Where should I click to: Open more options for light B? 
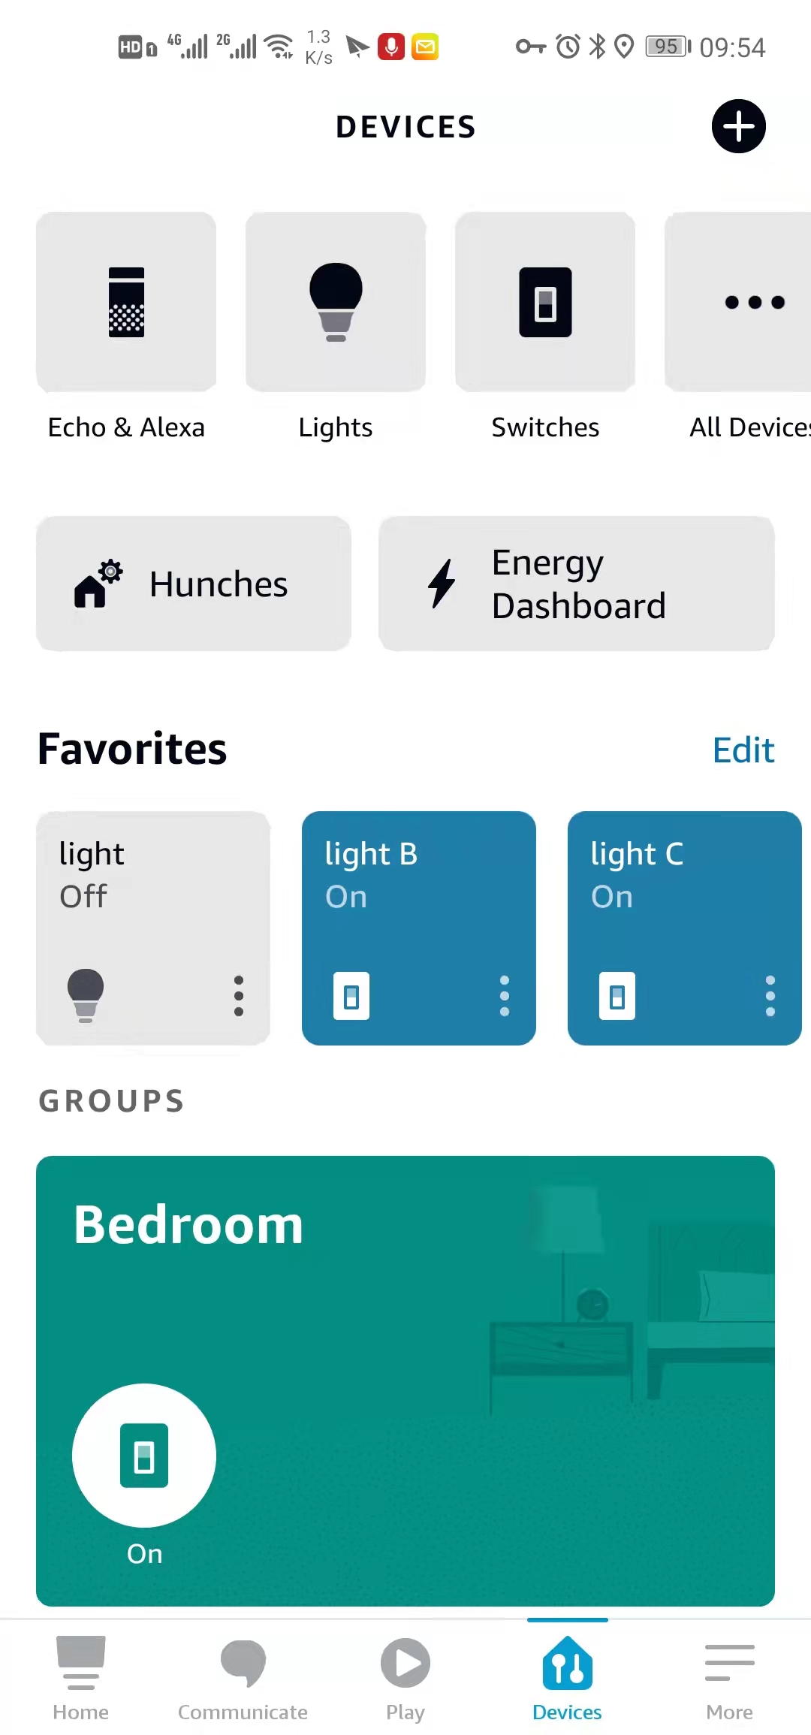point(505,996)
